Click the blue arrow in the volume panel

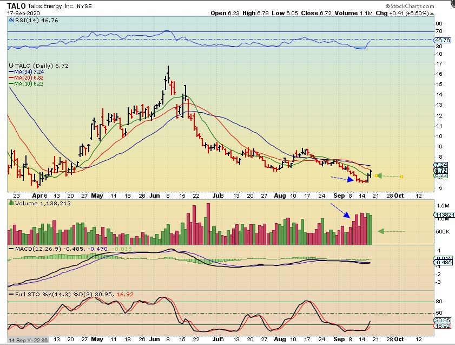[x=340, y=211]
